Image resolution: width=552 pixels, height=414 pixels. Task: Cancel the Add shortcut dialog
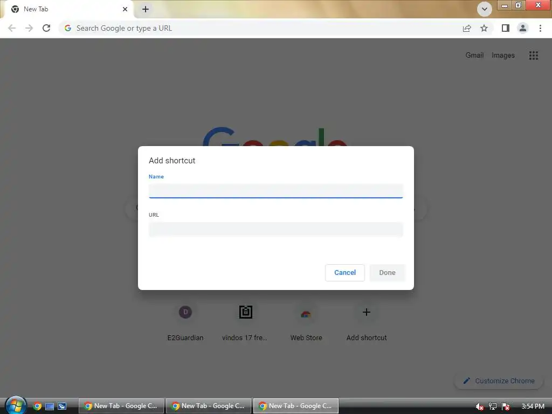(x=344, y=272)
